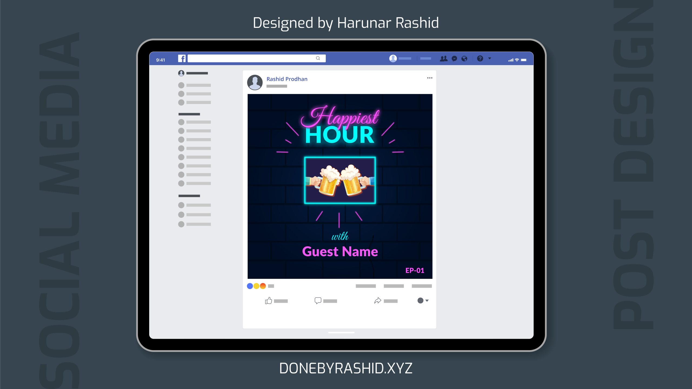This screenshot has height=389, width=692.
Task: Click the share arrow icon
Action: click(x=378, y=301)
